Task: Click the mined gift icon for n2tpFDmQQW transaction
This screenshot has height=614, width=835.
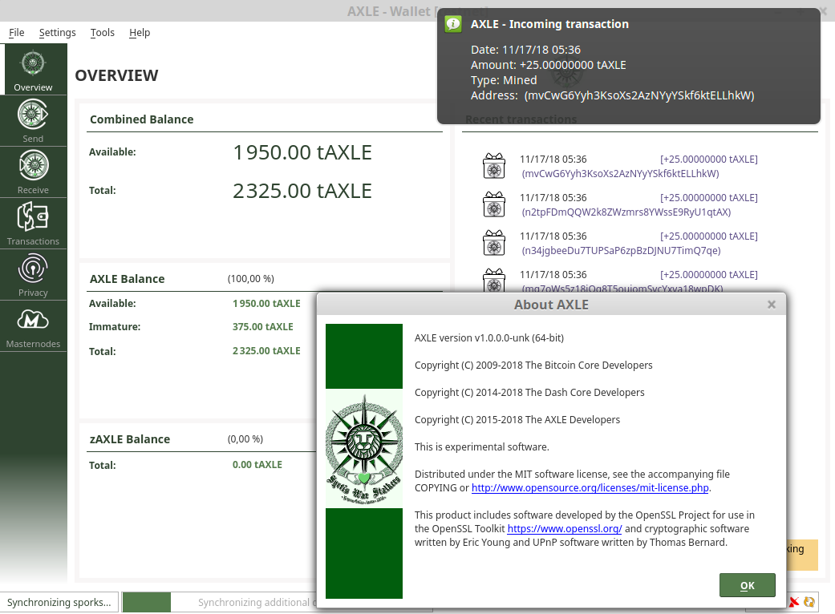Action: click(x=494, y=204)
